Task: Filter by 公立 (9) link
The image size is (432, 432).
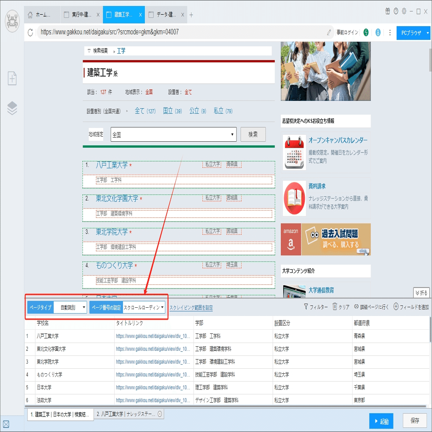Action: (x=198, y=111)
